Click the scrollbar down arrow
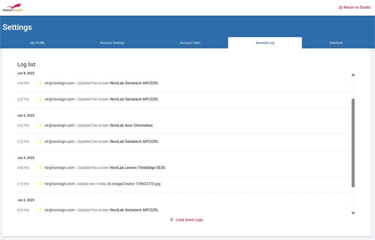The height and width of the screenshot is (240, 375). [353, 213]
